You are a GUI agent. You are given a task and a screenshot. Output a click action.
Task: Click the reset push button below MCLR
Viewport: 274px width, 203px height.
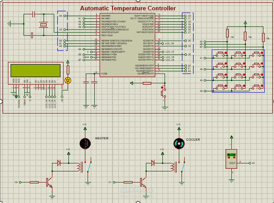pyautogui.click(x=163, y=93)
